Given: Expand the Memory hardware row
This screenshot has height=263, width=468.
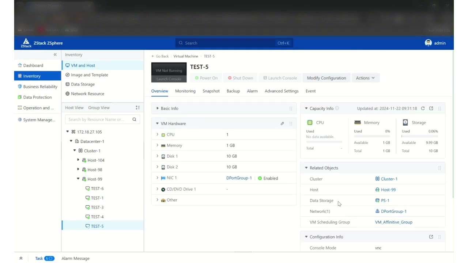Looking at the screenshot, I should (158, 145).
